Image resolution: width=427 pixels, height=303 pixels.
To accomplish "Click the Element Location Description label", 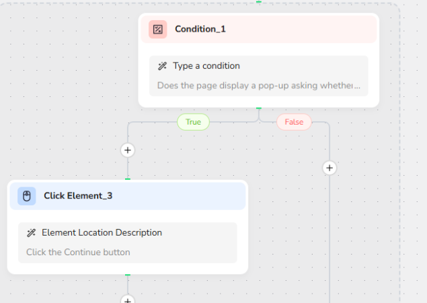I will [x=102, y=232].
